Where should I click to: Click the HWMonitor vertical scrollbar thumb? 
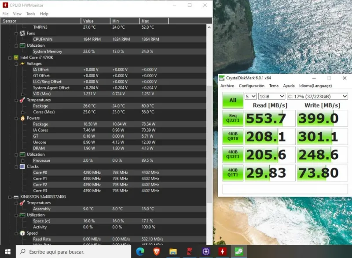[209, 144]
